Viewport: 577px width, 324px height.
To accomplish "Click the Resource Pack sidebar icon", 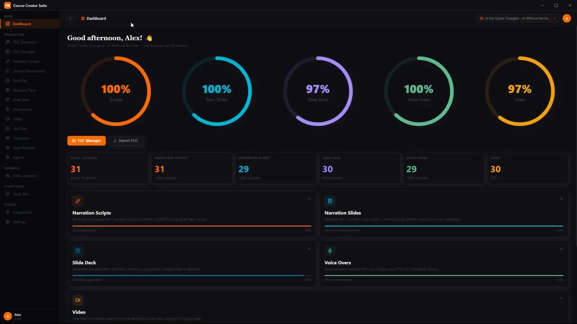I will [8, 90].
